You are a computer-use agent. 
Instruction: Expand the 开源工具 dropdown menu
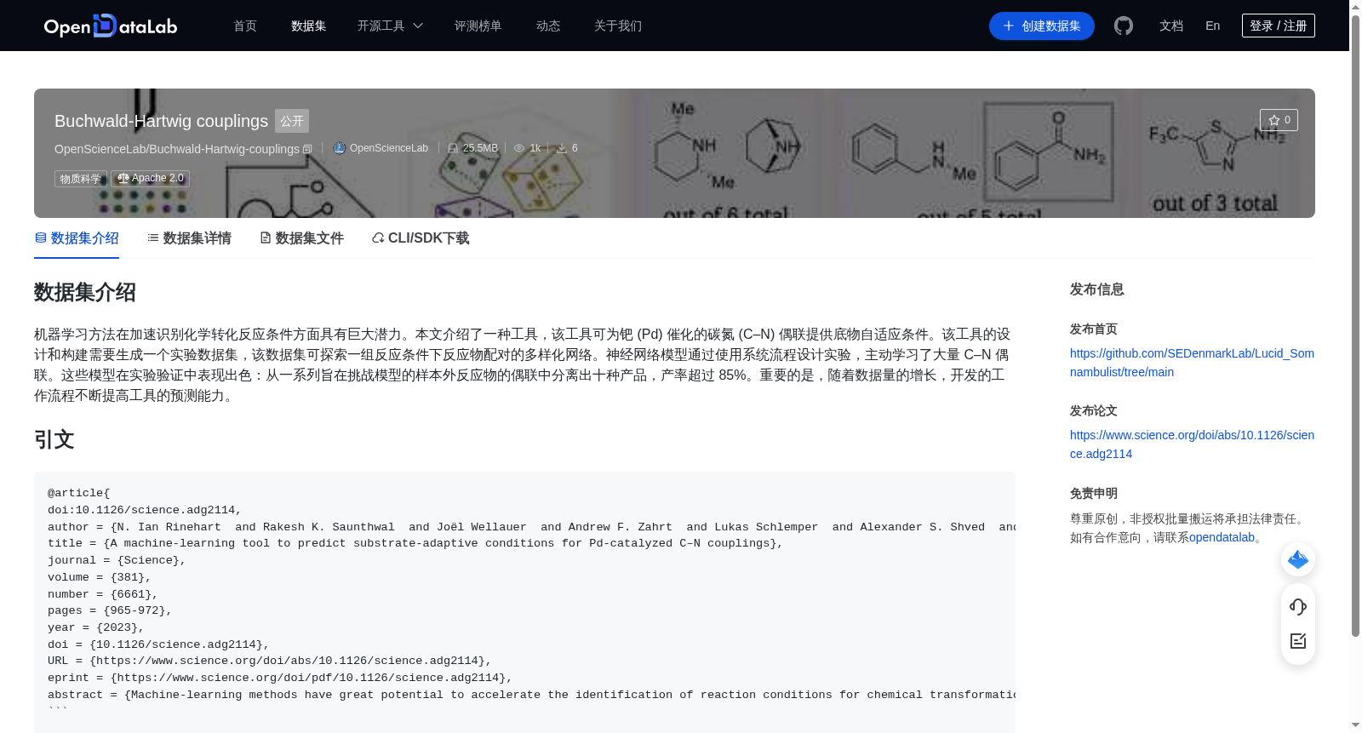pyautogui.click(x=390, y=26)
